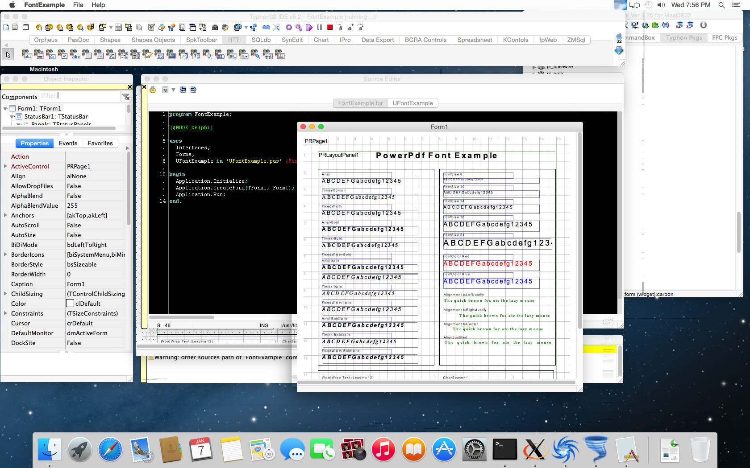750x468 pixels.
Task: Pause the running program with Pause button
Action: point(320,27)
